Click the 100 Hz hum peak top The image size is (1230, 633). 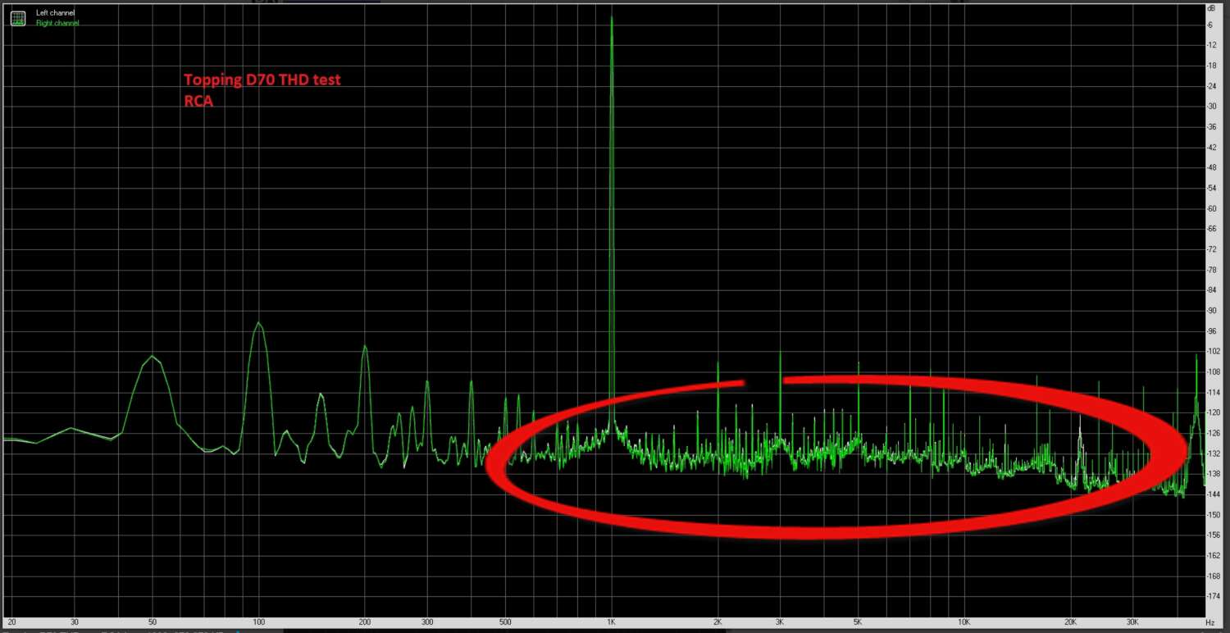tap(258, 323)
